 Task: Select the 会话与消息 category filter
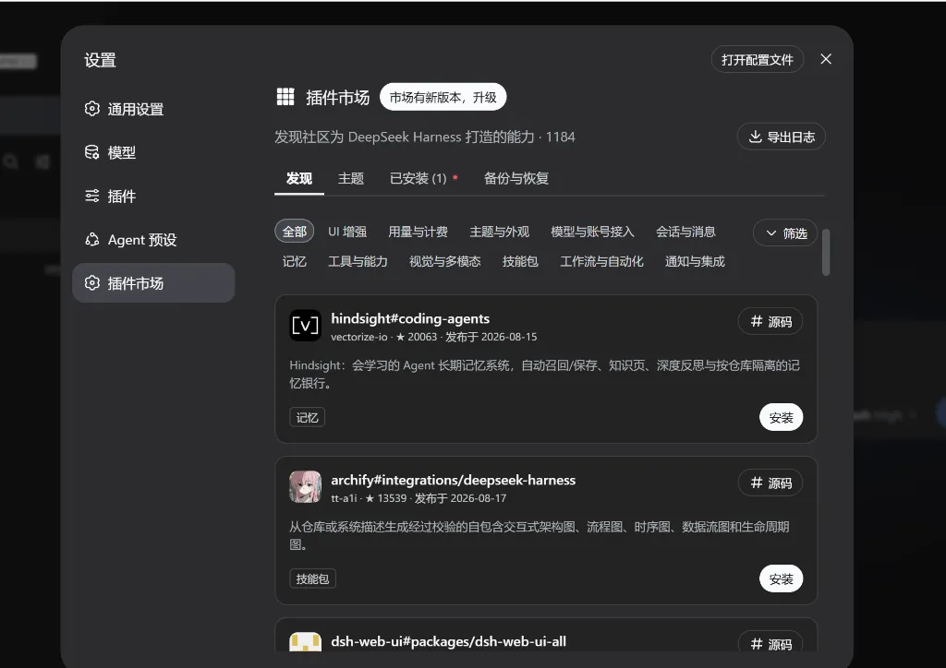685,232
